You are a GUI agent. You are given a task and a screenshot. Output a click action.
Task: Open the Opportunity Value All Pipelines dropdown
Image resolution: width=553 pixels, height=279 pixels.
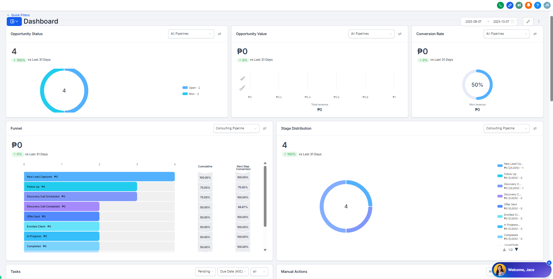pyautogui.click(x=371, y=34)
